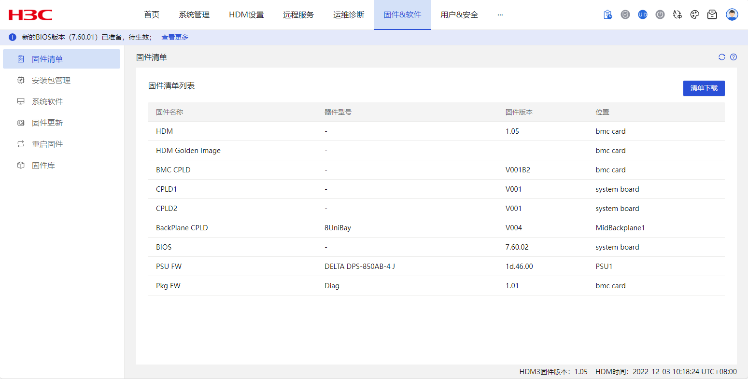Click BIOS firmware name
The width and height of the screenshot is (748, 379).
164,247
